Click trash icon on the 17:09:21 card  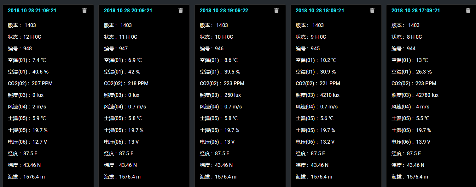pos(468,11)
